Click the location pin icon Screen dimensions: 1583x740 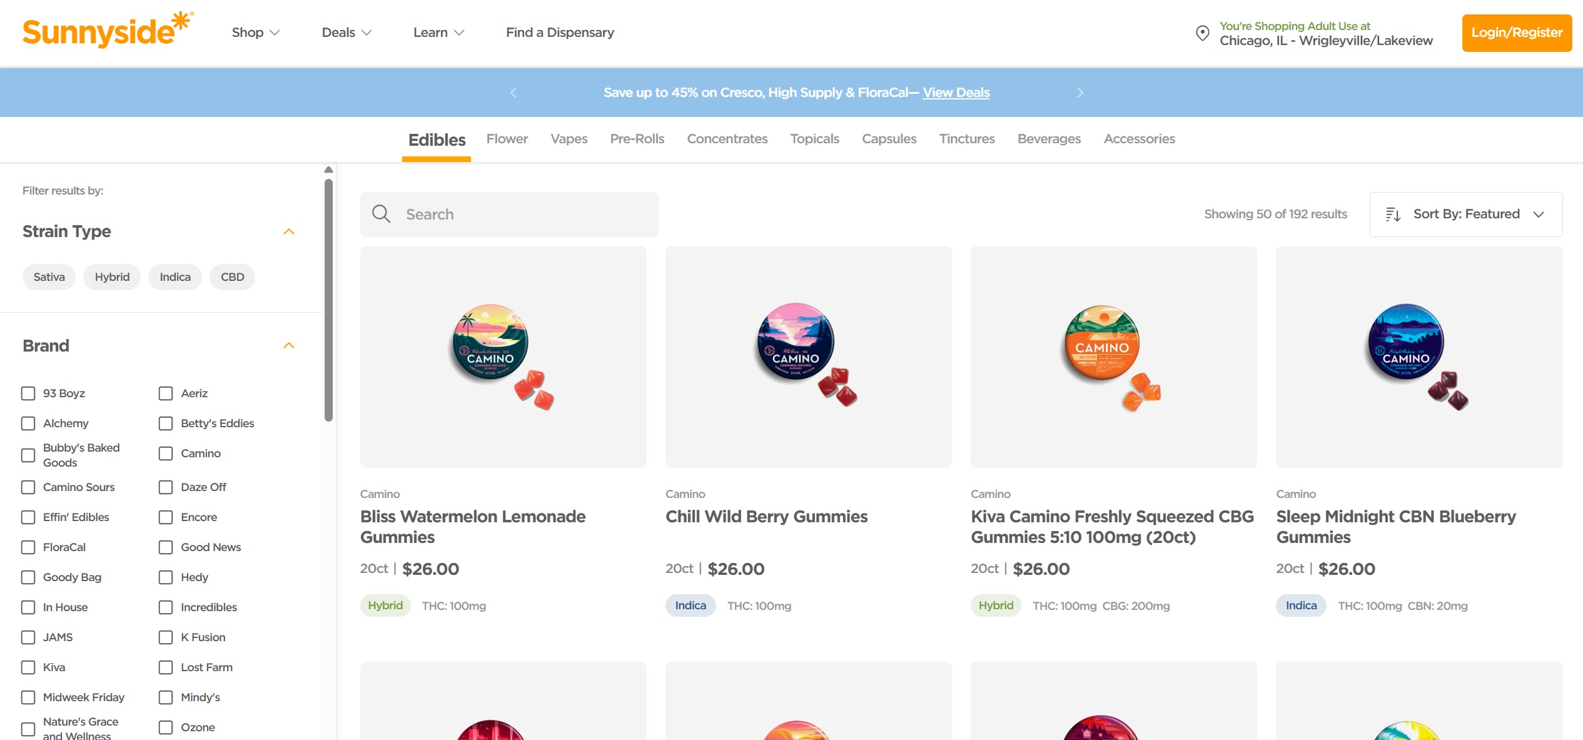(1202, 33)
